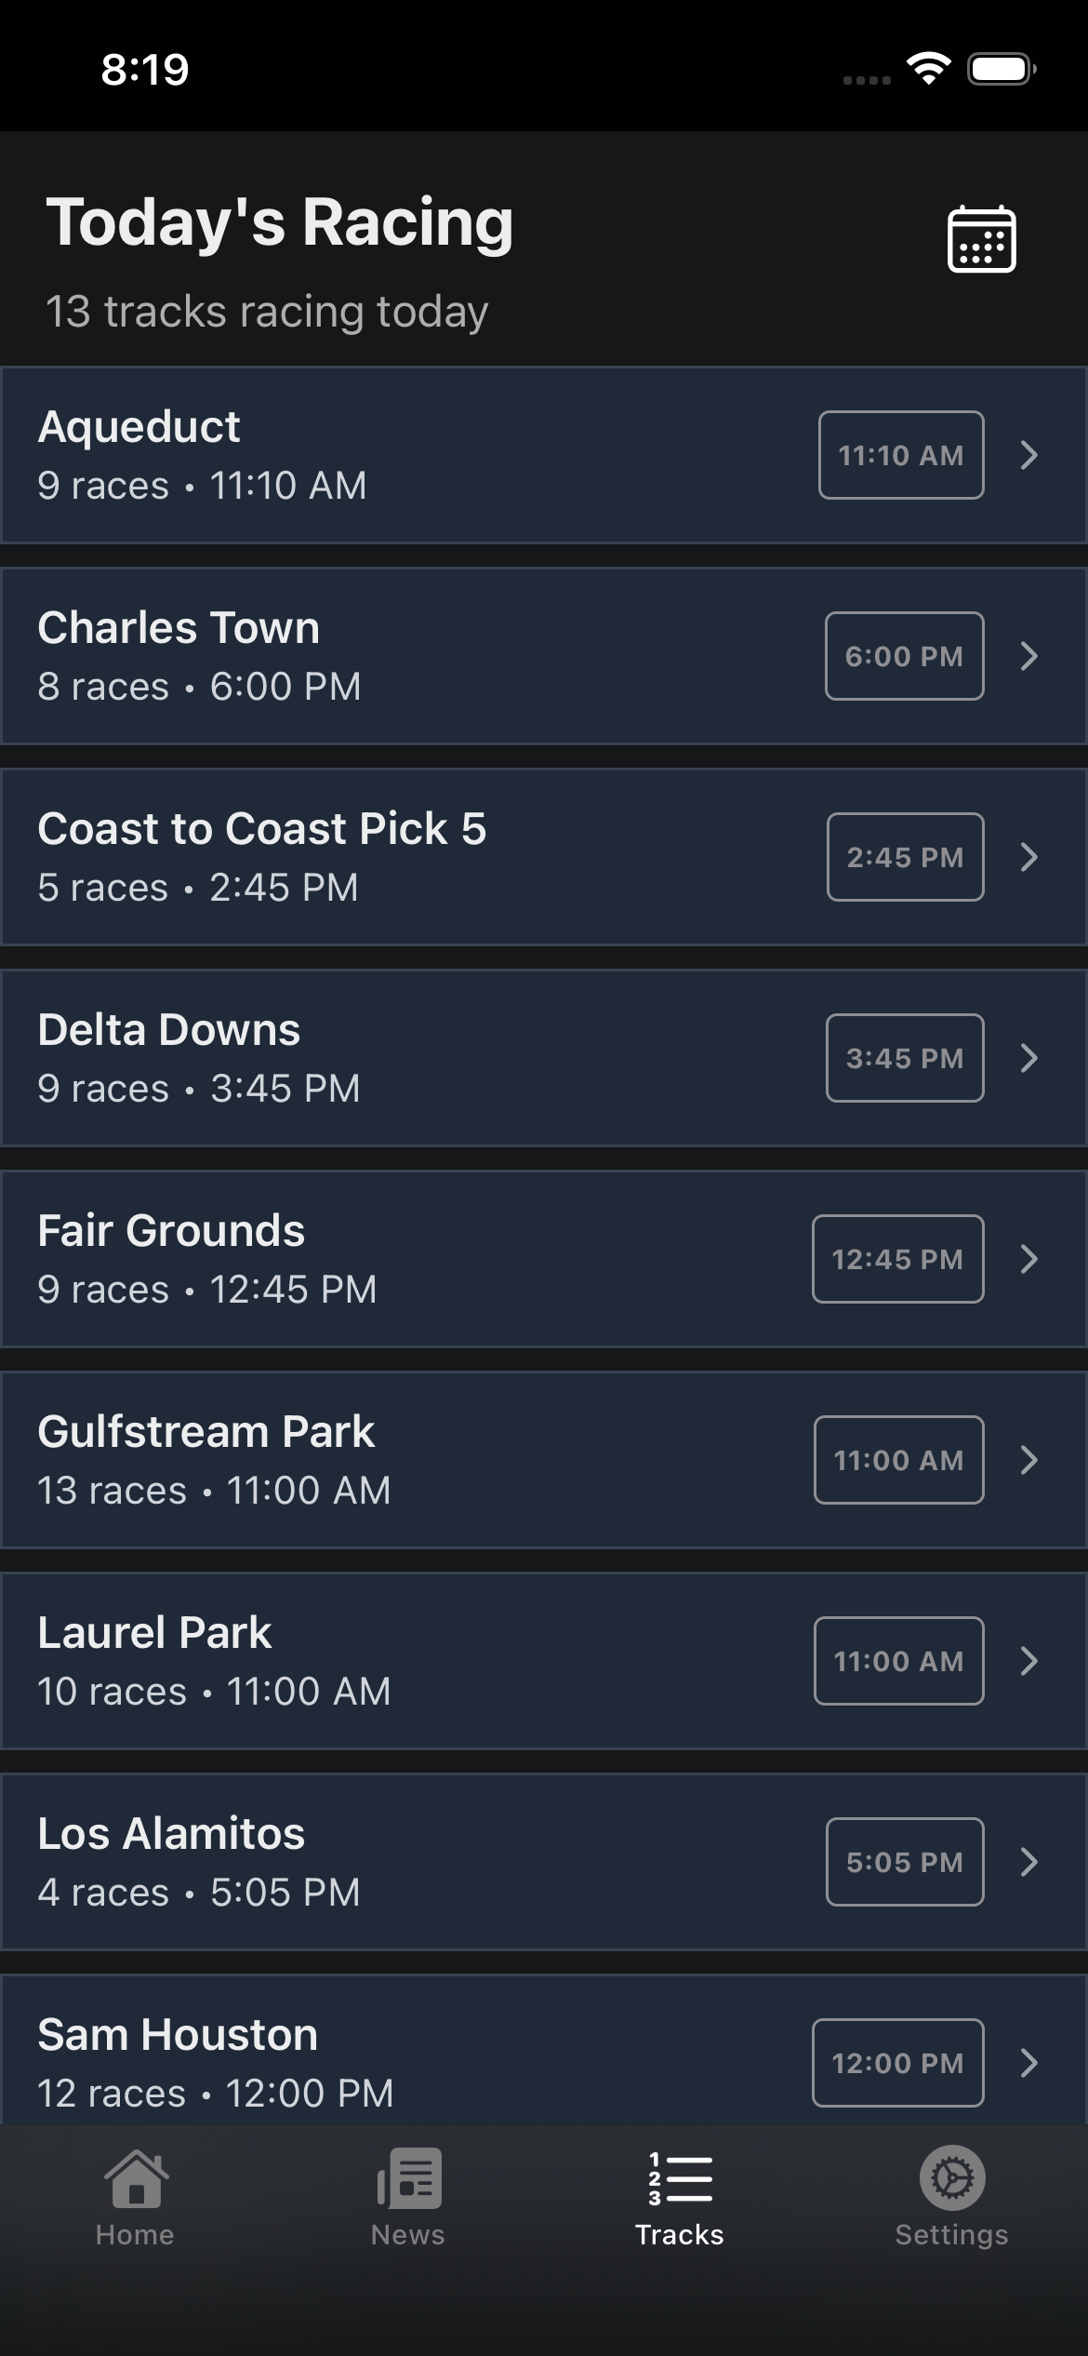This screenshot has width=1088, height=2356.
Task: Open the Settings gear icon
Action: pyautogui.click(x=952, y=2178)
